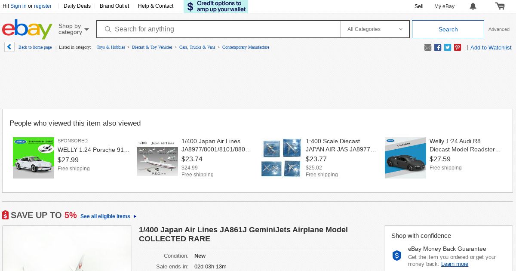Open the shopping cart
The image size is (516, 271).
[x=500, y=6]
